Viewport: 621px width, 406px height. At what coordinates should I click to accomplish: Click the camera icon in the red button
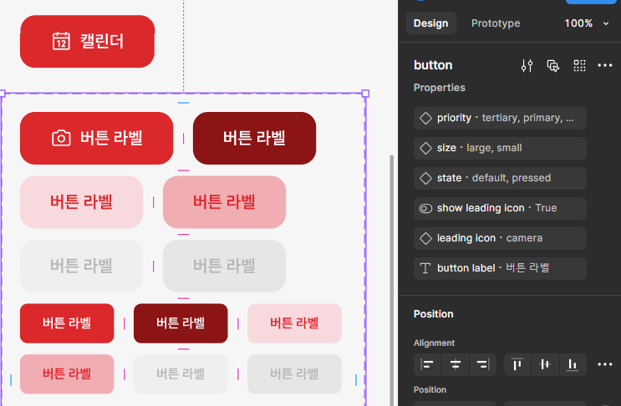[61, 138]
